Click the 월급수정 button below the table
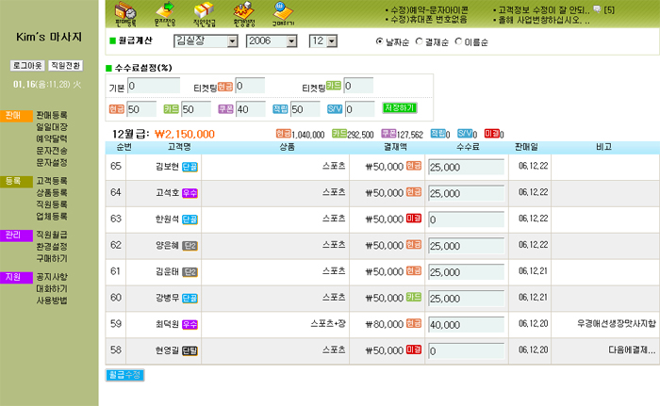The image size is (660, 406). 124,375
